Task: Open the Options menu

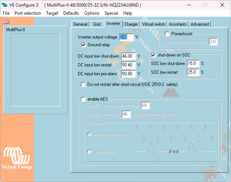Action: coord(92,13)
